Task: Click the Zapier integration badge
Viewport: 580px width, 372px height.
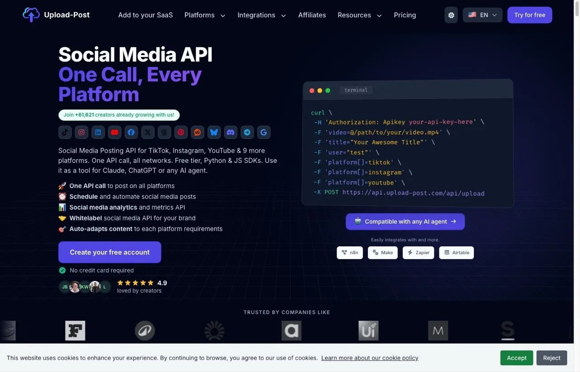Action: click(x=418, y=253)
